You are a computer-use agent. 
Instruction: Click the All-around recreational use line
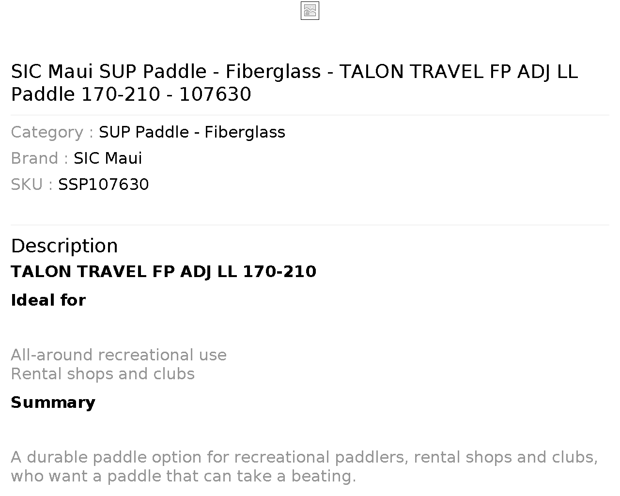119,355
